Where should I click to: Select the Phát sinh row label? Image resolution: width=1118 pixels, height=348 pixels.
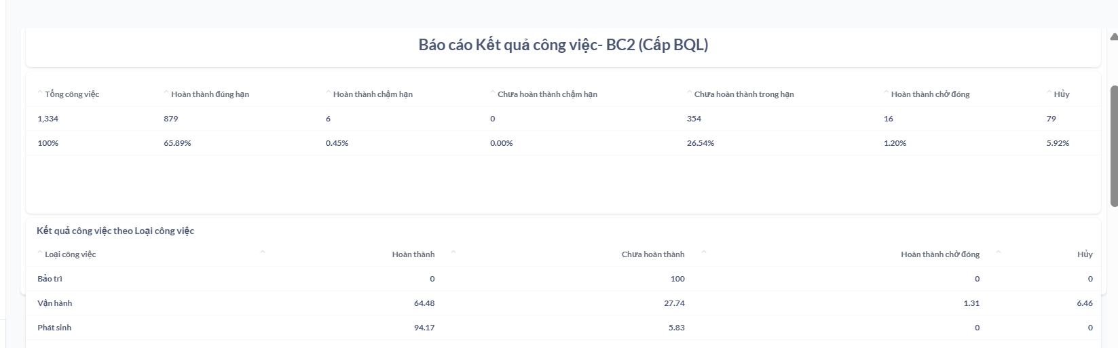point(54,328)
